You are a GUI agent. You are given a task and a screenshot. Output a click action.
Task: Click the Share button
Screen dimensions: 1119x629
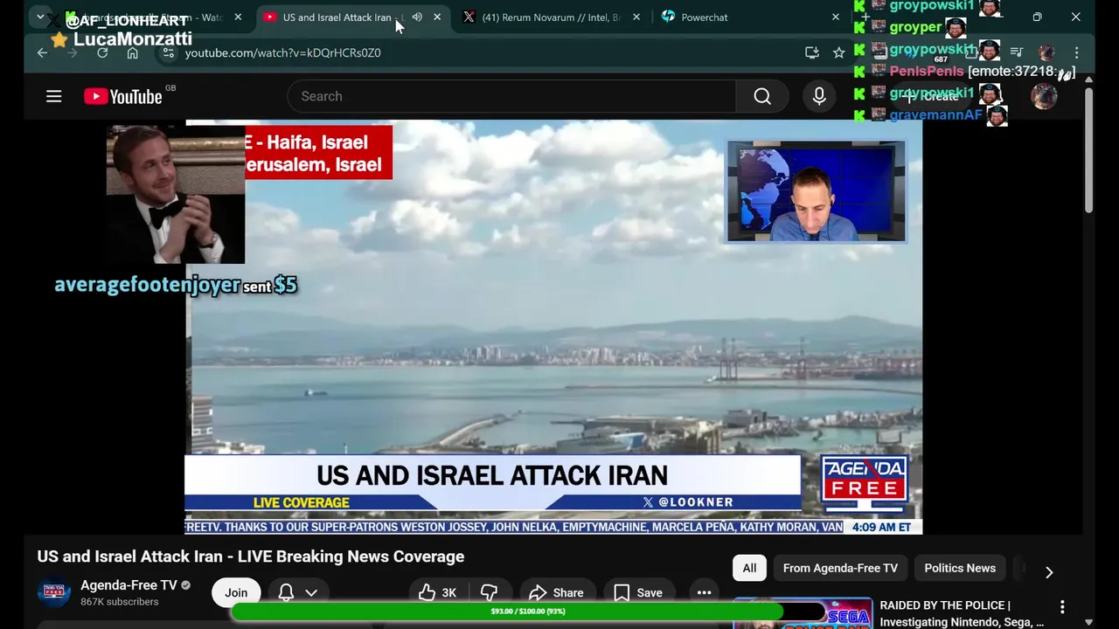(556, 592)
